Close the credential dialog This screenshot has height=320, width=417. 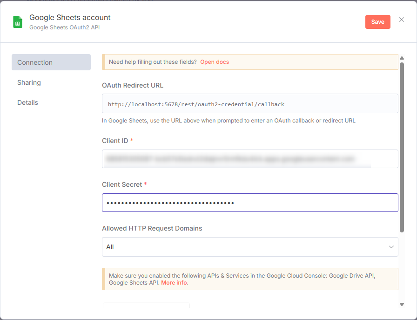click(402, 20)
